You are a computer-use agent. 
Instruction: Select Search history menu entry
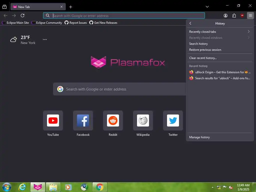(x=220, y=44)
